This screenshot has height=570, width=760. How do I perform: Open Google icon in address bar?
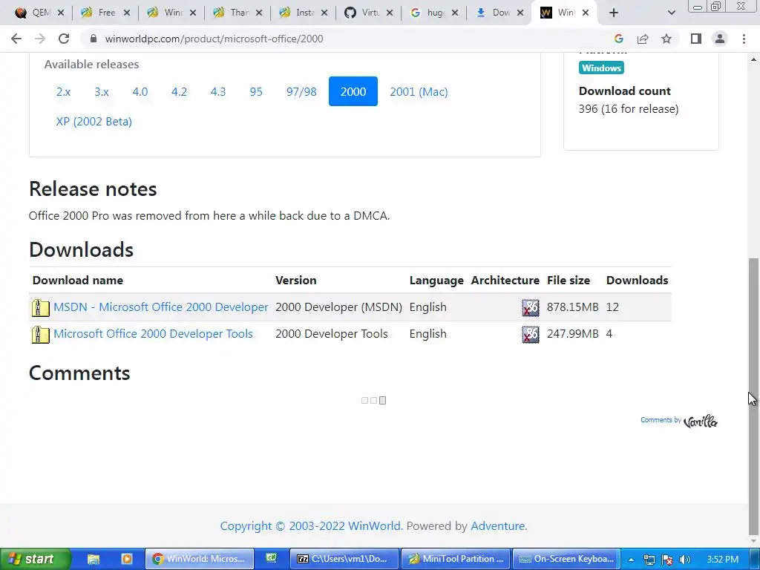click(618, 39)
